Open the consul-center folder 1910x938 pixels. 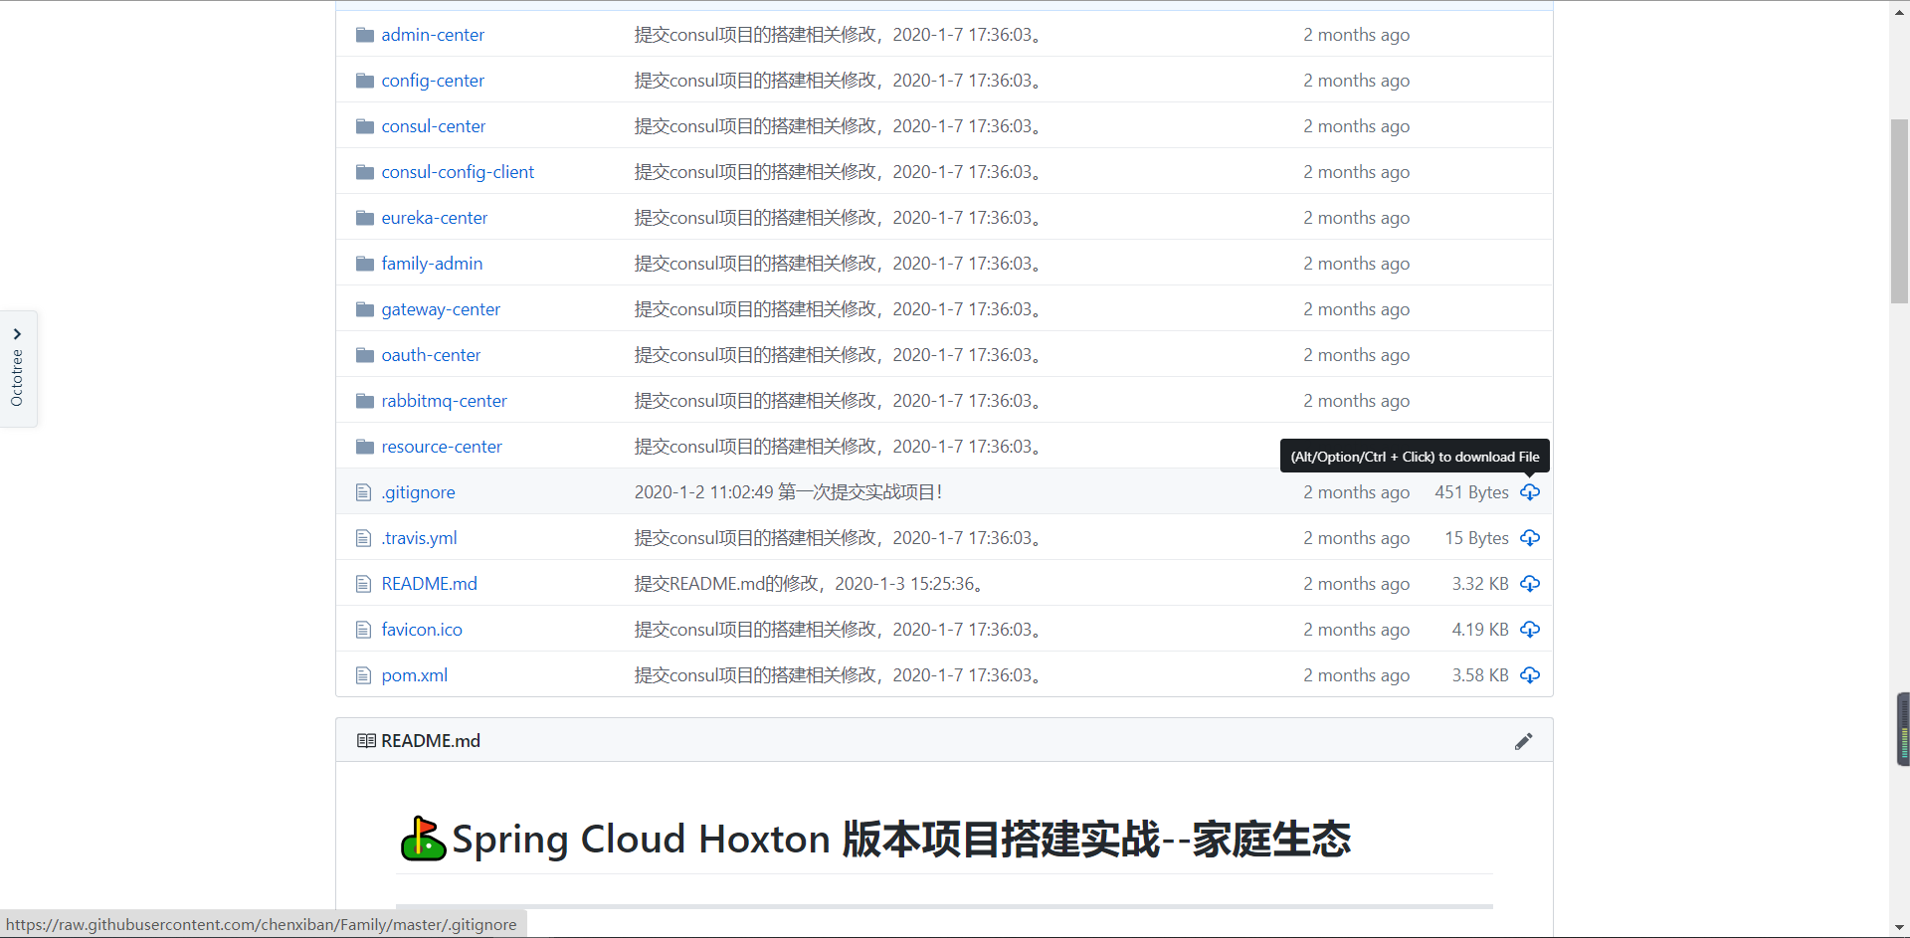[x=433, y=125]
